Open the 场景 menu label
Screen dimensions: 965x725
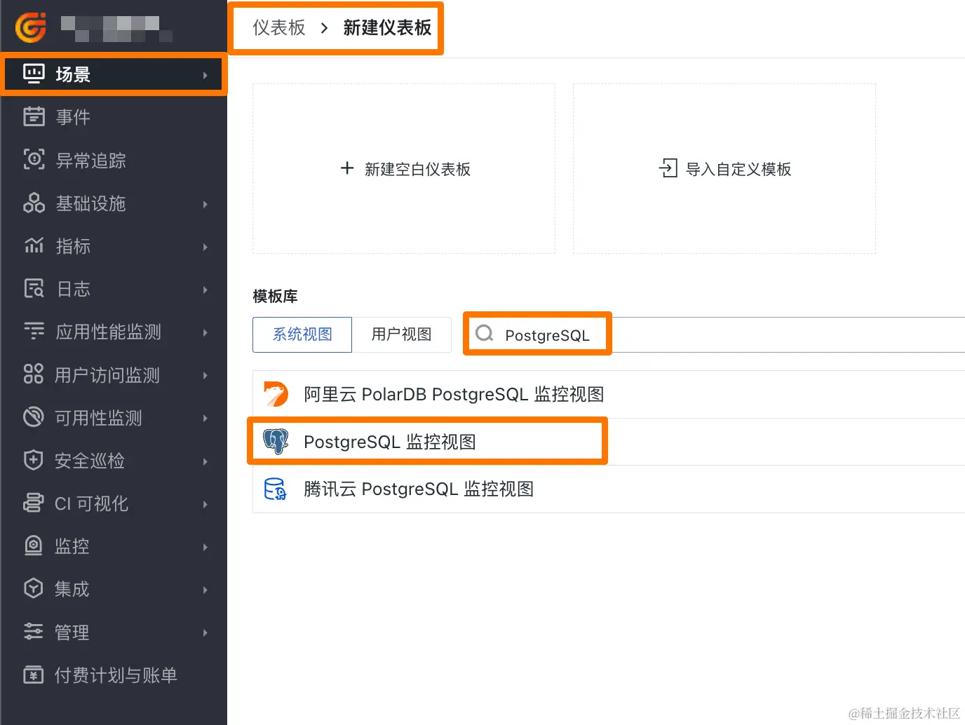click(x=73, y=74)
